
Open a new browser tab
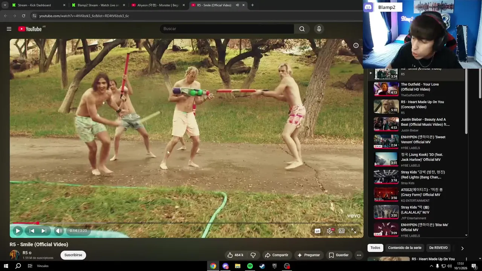(x=252, y=5)
